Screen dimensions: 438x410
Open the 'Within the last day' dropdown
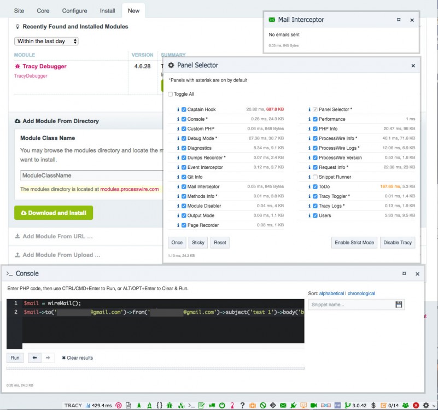point(46,42)
